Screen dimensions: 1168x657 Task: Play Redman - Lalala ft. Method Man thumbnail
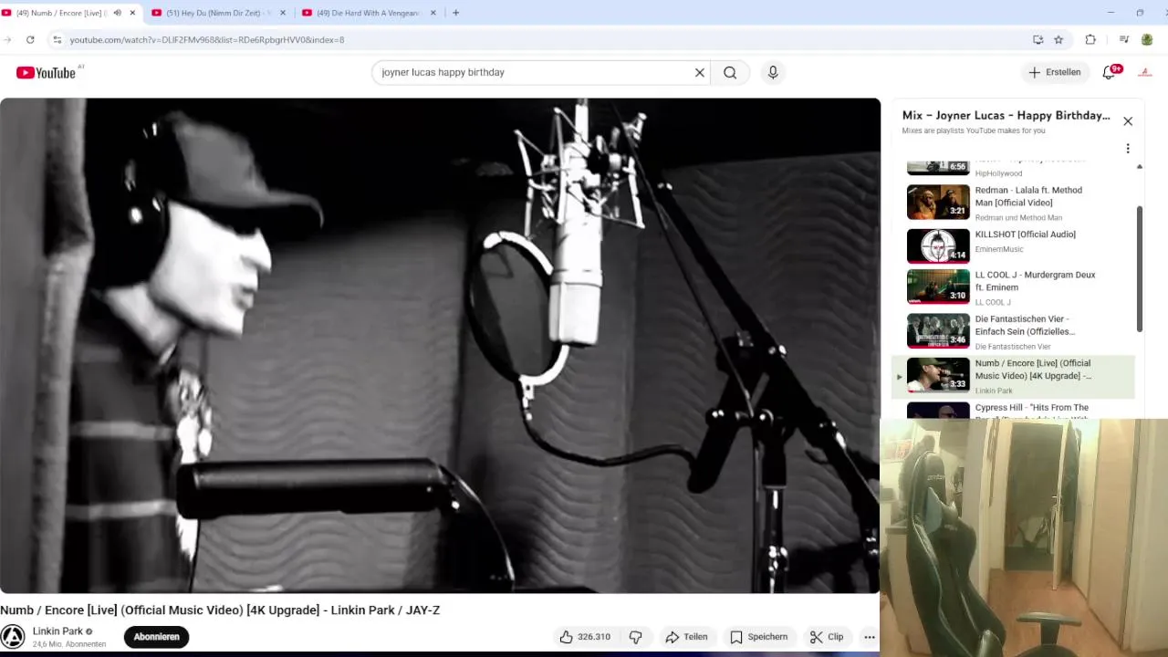coord(938,203)
